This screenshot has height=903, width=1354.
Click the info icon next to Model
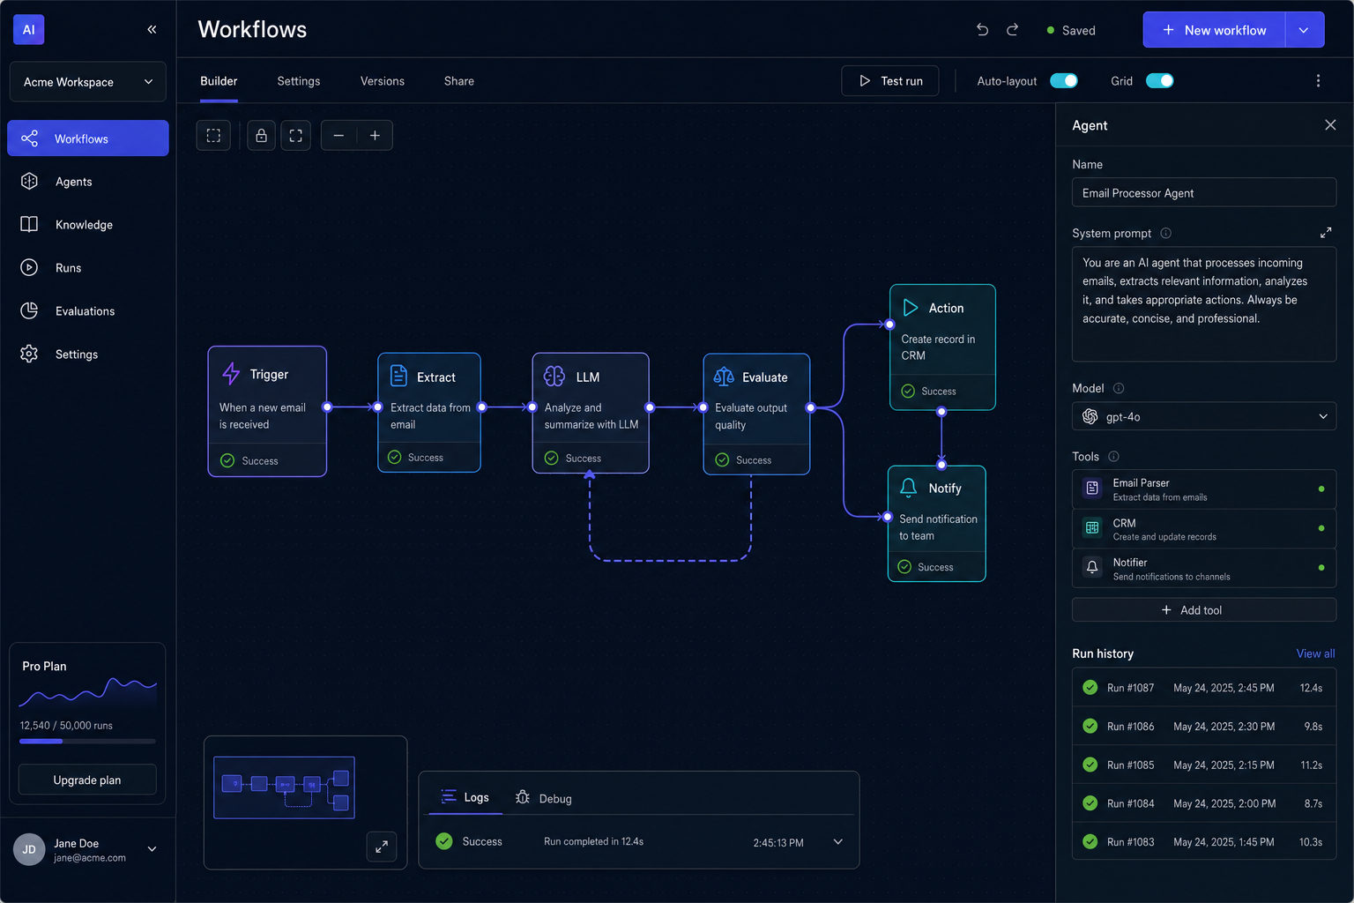click(x=1119, y=388)
